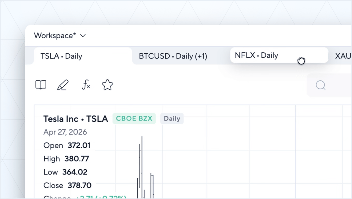Open the Workspace dropdown menu
Screen dimensions: 352x199
60,36
